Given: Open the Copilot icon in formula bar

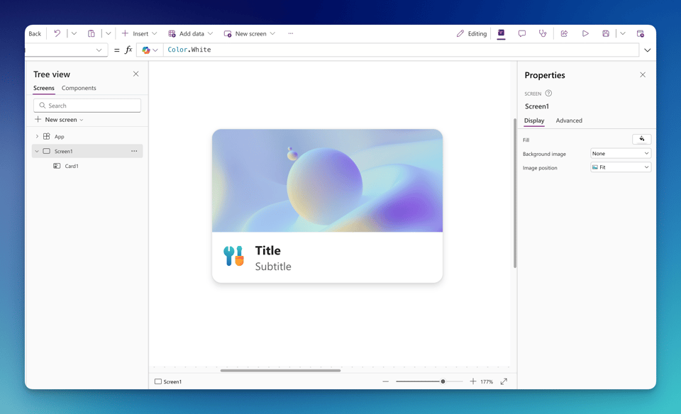Looking at the screenshot, I should pyautogui.click(x=146, y=50).
